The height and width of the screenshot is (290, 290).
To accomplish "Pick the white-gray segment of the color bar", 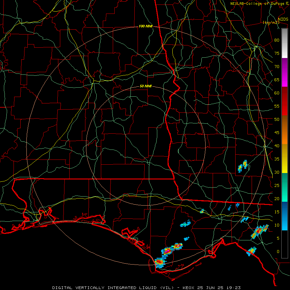I will [285, 43].
